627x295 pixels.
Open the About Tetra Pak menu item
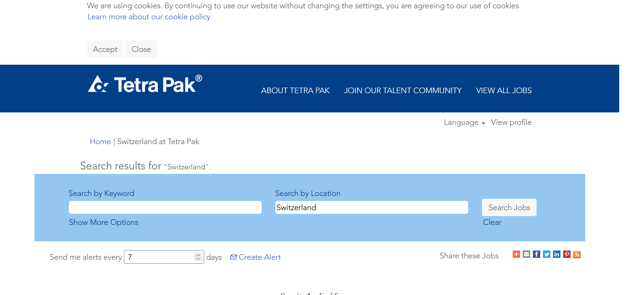click(x=296, y=90)
